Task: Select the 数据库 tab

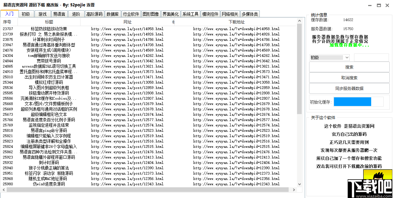Action: 112,14
